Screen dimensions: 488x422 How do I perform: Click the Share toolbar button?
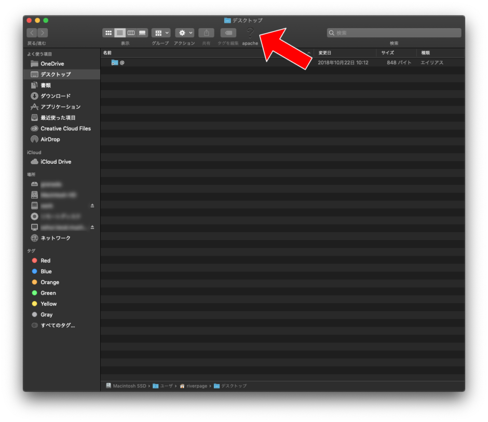tap(206, 33)
